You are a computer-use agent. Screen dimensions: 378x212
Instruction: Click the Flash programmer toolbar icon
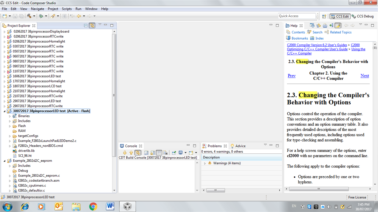pos(53,16)
